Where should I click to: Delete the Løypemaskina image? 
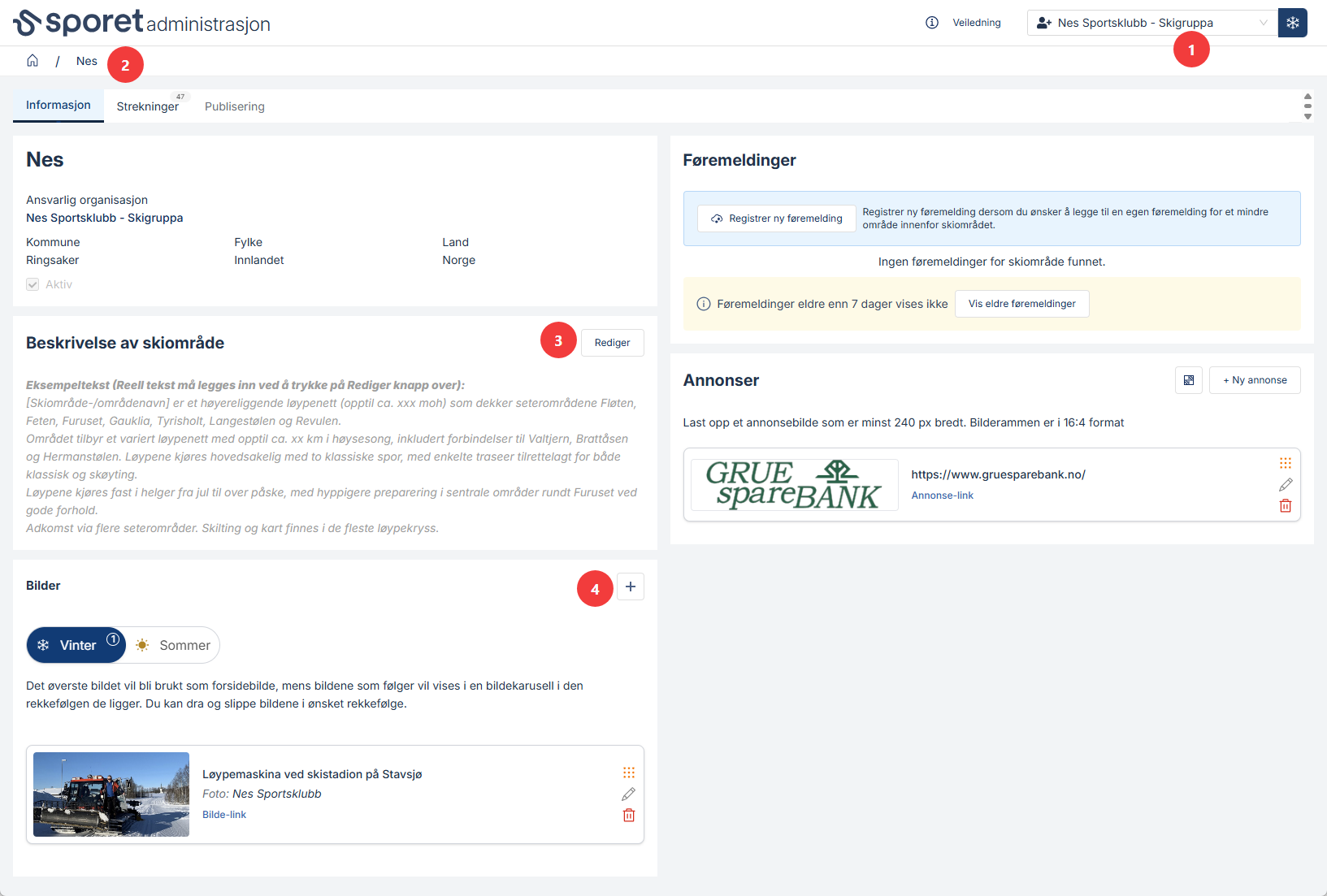pos(629,815)
